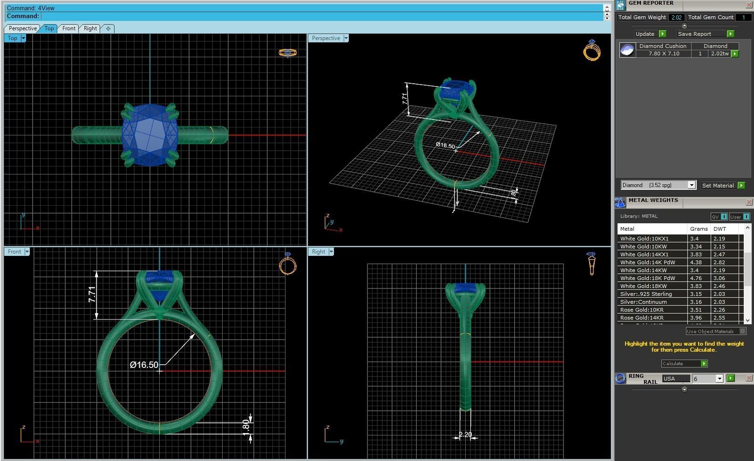754x461 pixels.
Task: Select the White Gold:18K PdW row
Action: point(680,278)
